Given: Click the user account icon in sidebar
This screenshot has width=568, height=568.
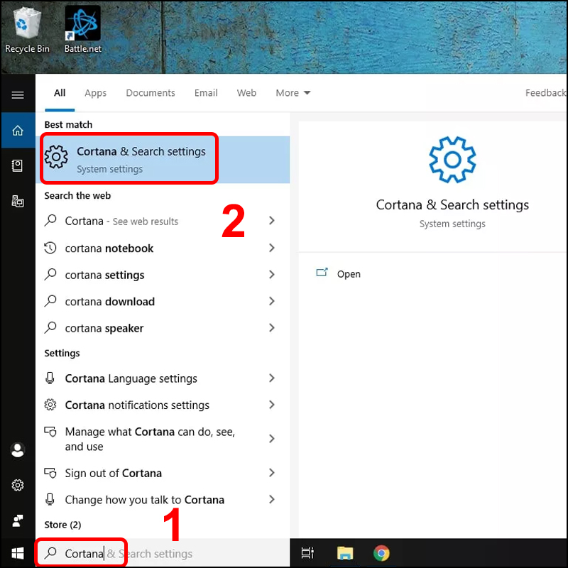Looking at the screenshot, I should (17, 450).
